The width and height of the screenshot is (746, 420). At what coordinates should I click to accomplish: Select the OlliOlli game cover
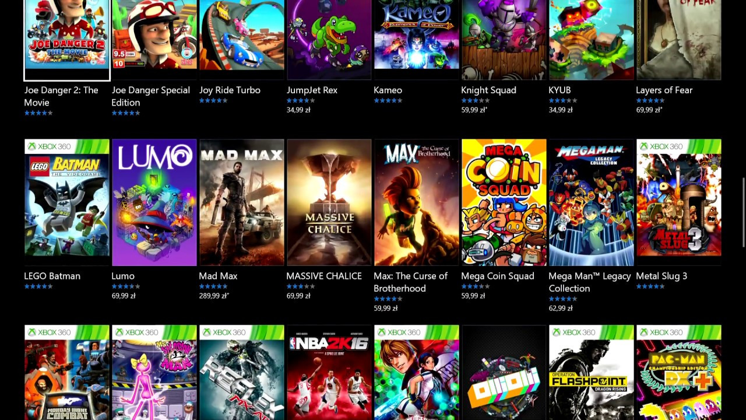pos(504,373)
